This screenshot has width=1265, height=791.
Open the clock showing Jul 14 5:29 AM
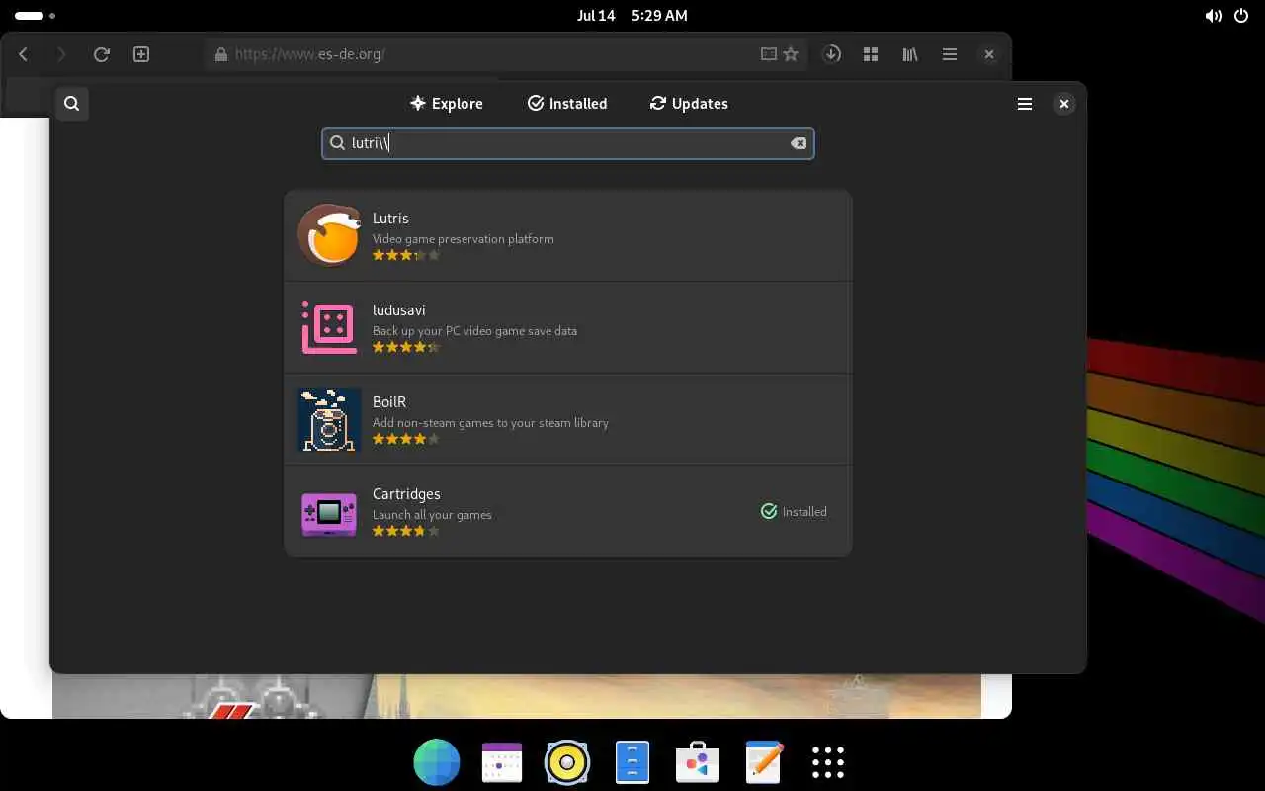tap(632, 16)
